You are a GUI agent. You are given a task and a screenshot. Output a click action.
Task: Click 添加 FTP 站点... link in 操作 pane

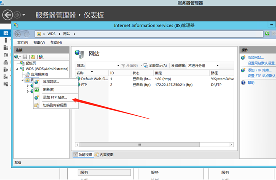pos(259,70)
